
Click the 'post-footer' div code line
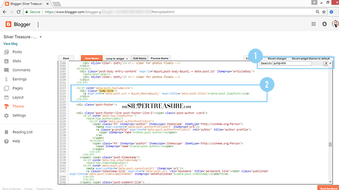point(96,105)
